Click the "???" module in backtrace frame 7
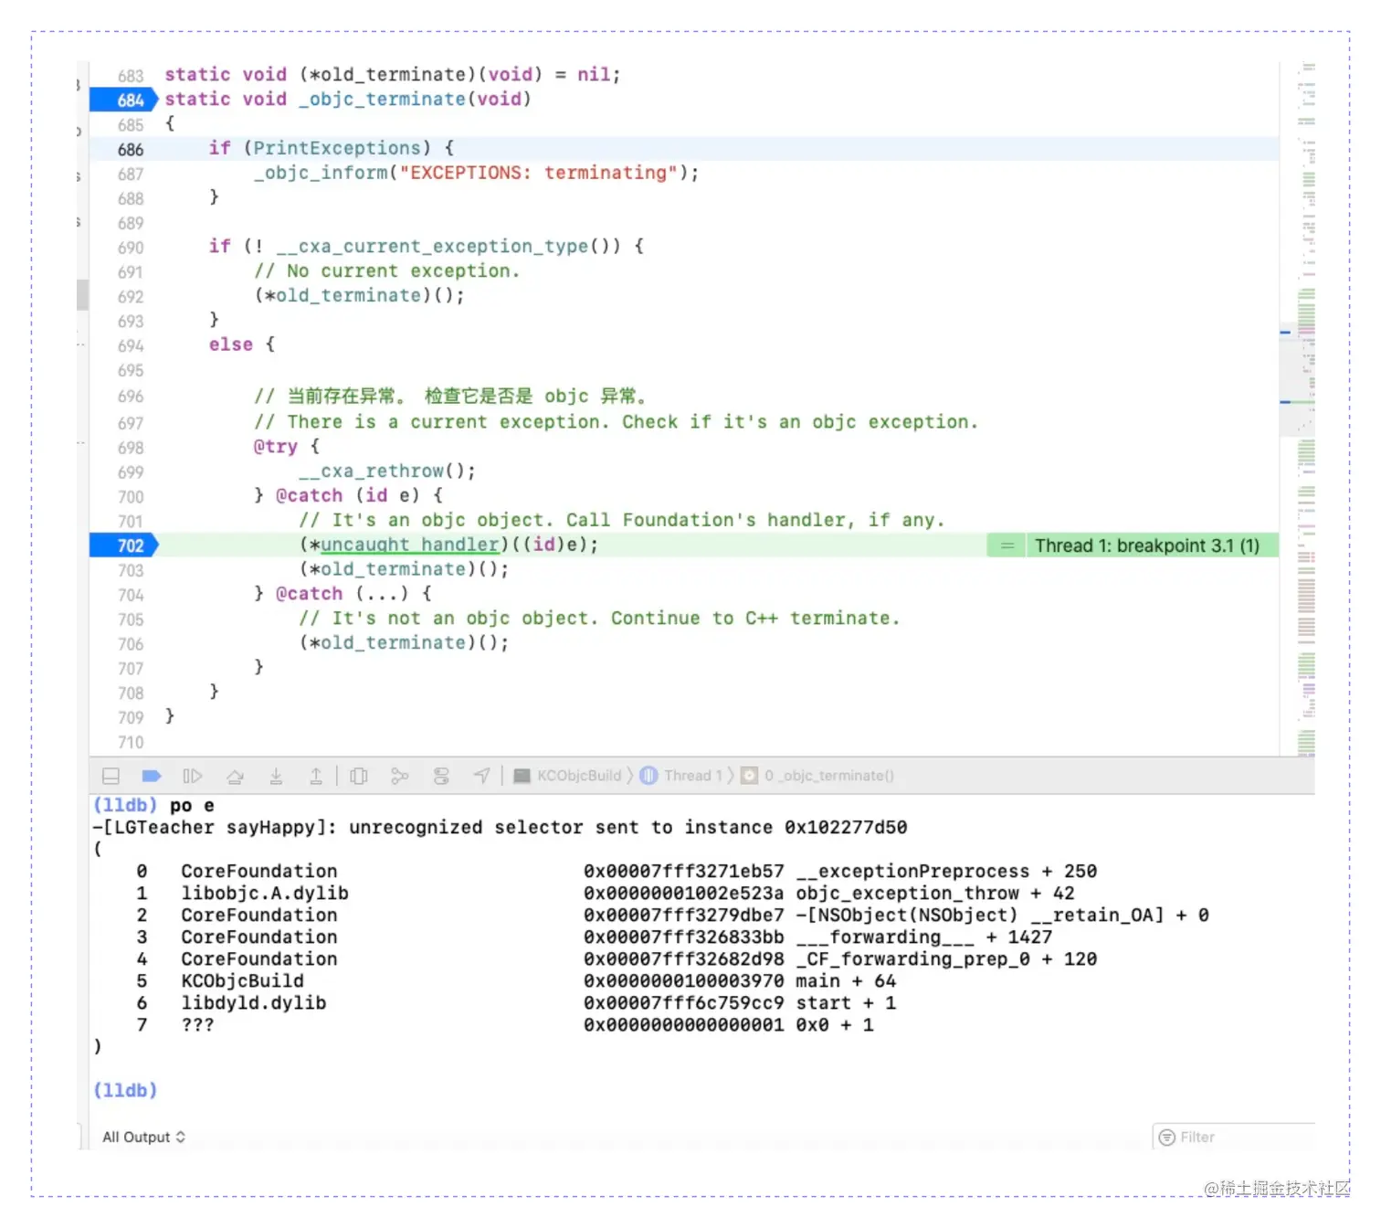 (x=197, y=1024)
